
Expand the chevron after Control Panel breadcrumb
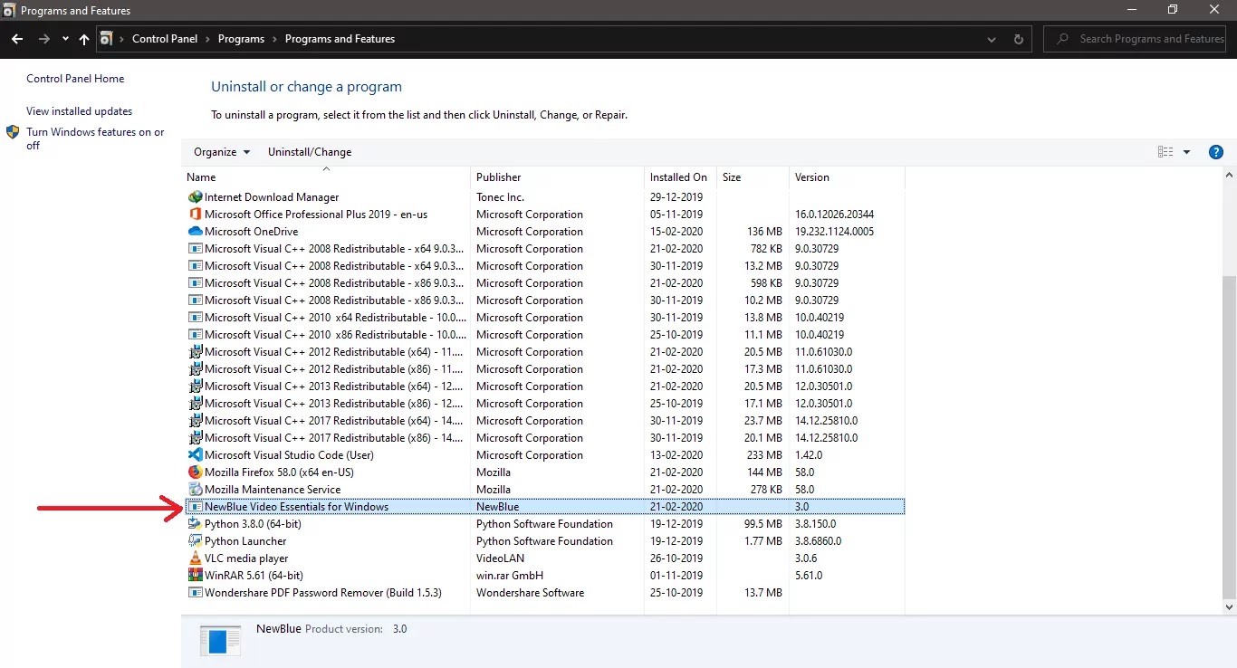click(207, 39)
